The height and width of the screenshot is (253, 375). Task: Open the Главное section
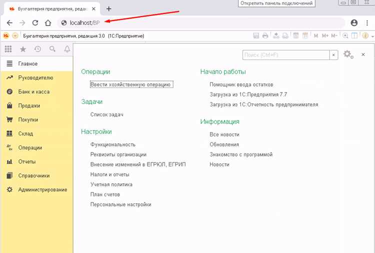[x=36, y=64]
